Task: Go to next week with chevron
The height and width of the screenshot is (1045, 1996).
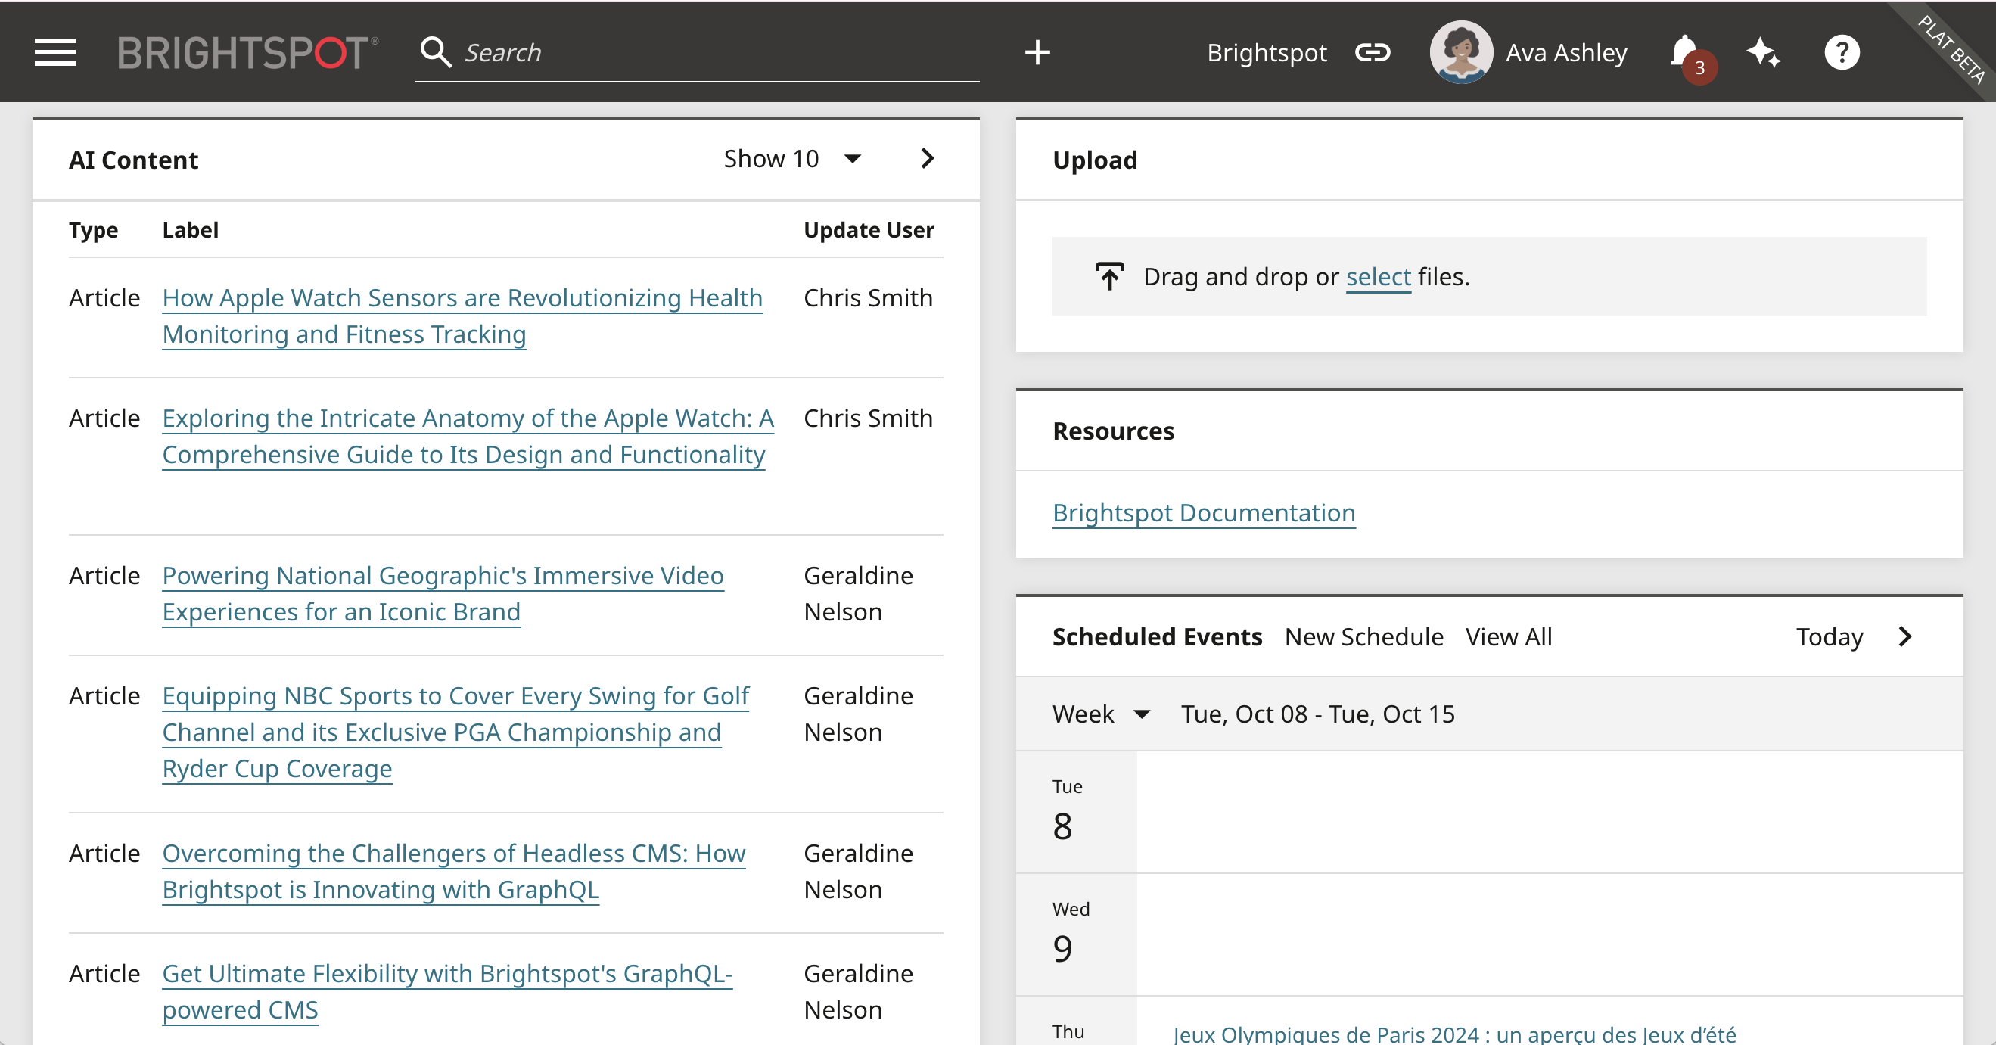Action: click(1905, 636)
